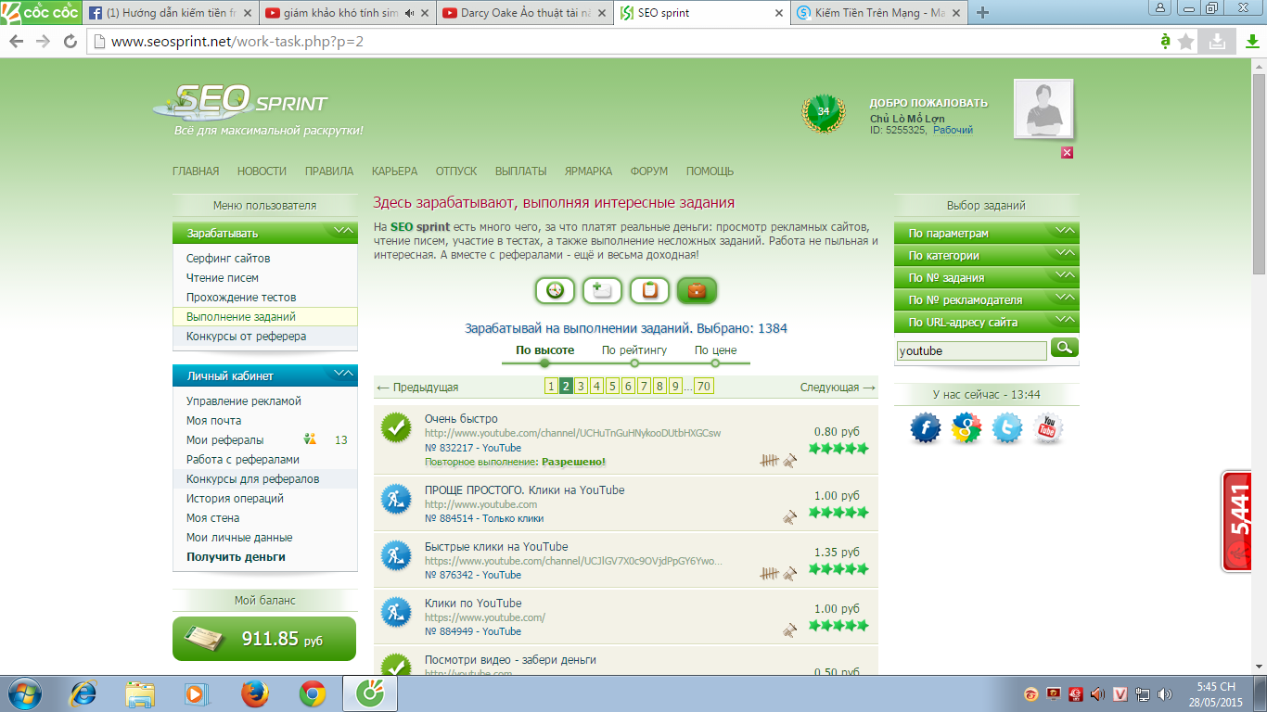Viewport: 1267px width, 712px height.
Task: Open the YouTube badge icon
Action: pos(1047,427)
